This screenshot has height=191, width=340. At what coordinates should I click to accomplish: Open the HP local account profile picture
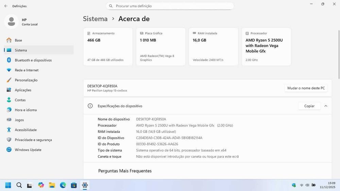point(11,22)
